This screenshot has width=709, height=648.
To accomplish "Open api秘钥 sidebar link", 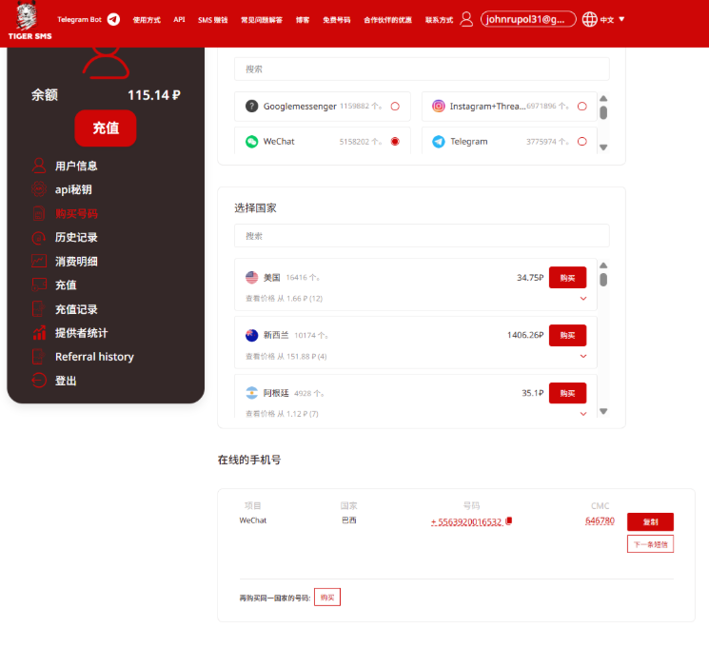I will pyautogui.click(x=73, y=190).
